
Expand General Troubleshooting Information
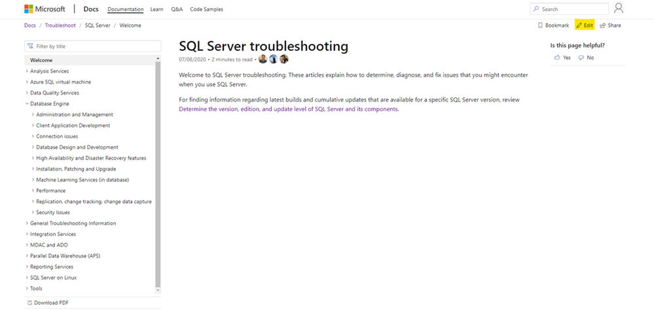[27, 223]
